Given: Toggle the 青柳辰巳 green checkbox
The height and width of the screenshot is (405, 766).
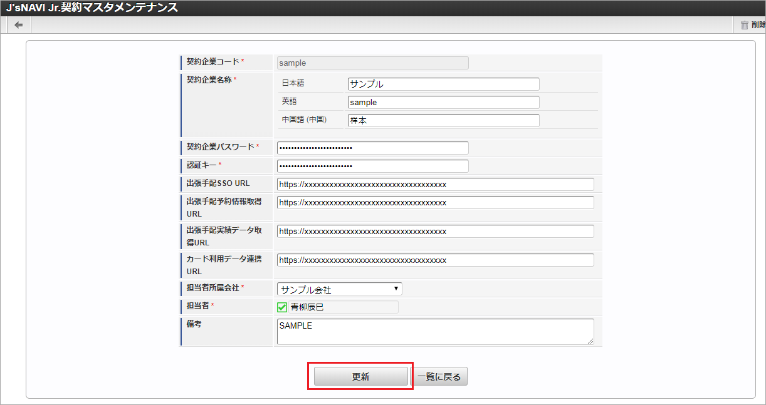Looking at the screenshot, I should 282,307.
